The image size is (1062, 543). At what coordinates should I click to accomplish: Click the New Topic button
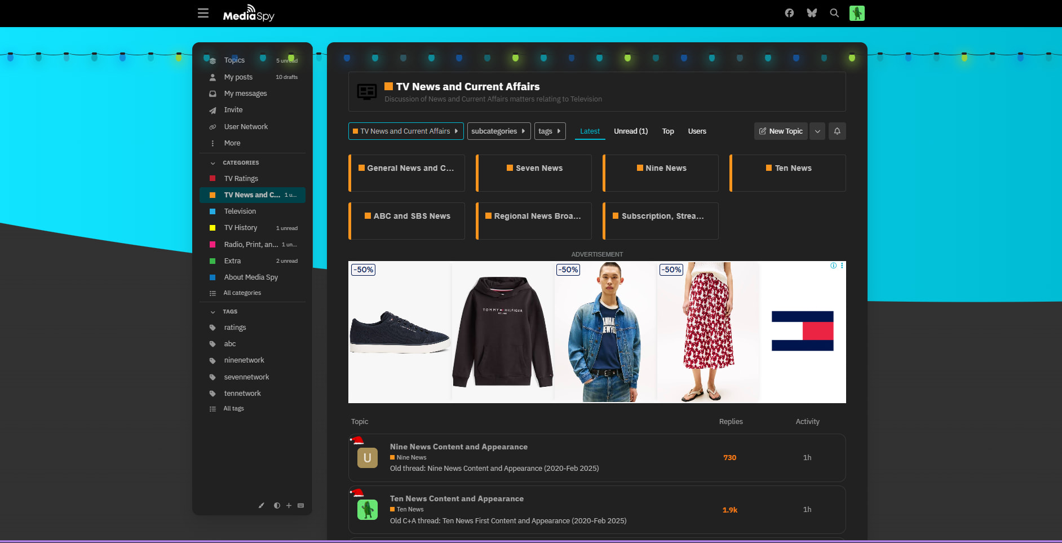pos(781,131)
